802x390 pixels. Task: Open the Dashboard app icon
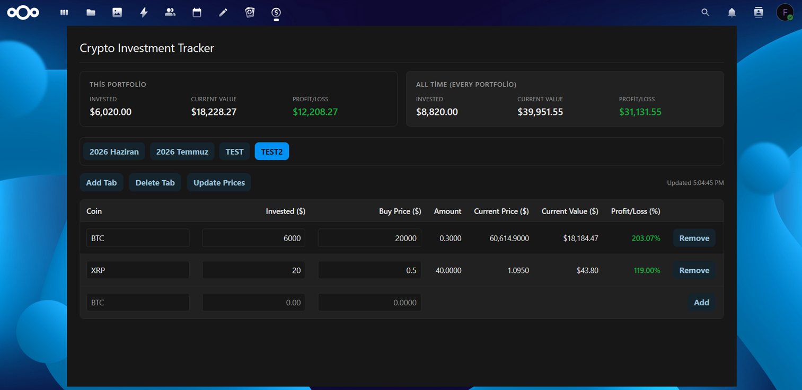coord(64,12)
